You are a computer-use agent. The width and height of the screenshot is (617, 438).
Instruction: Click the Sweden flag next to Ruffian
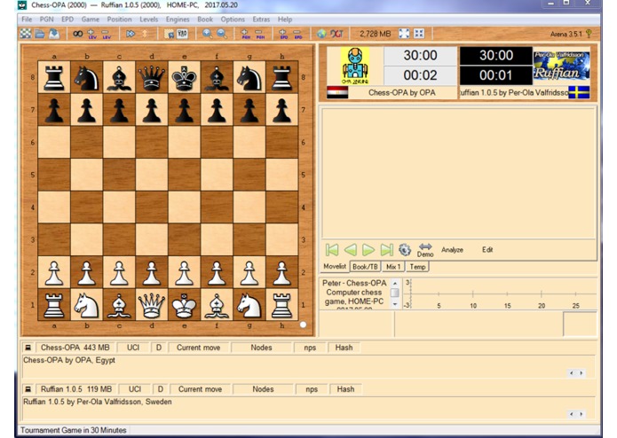[579, 92]
